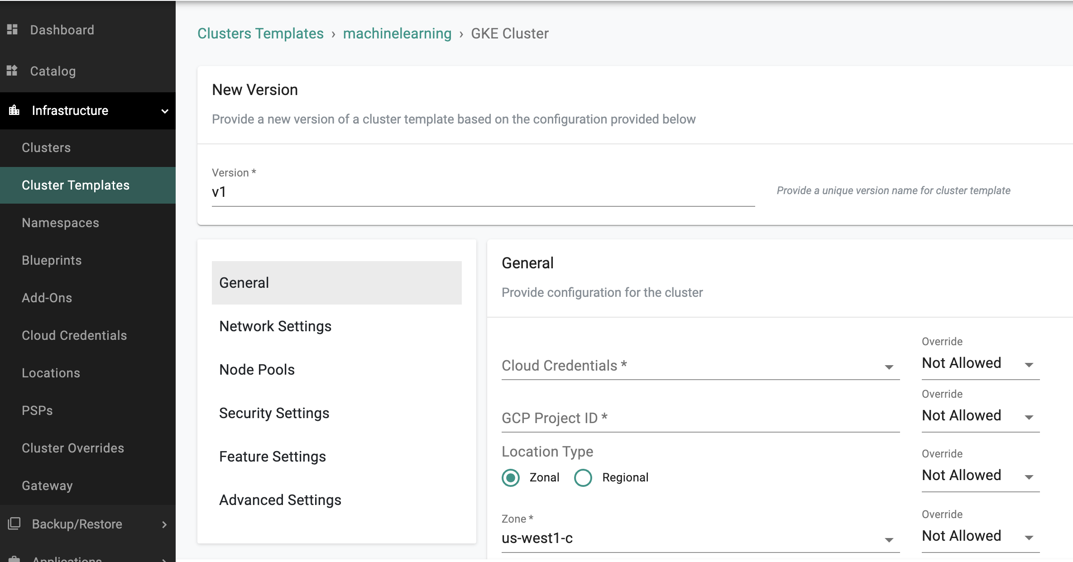Open Cloud Credentials in sidebar
Viewport: 1073px width, 562px height.
pos(88,335)
